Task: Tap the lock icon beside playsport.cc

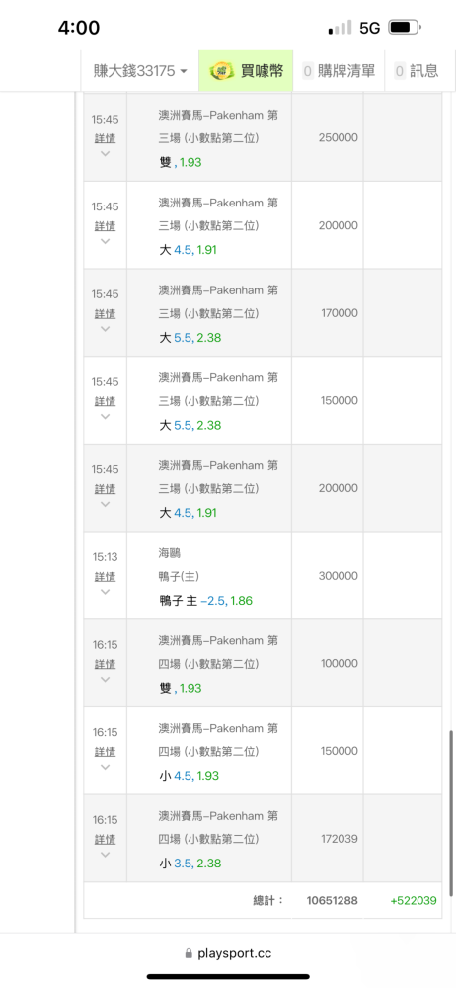Action: coord(189,954)
